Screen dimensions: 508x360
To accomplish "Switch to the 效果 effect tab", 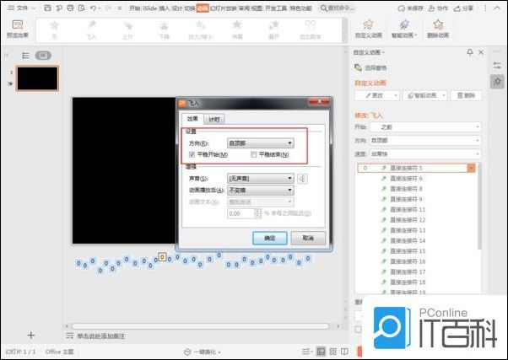I will pyautogui.click(x=192, y=119).
